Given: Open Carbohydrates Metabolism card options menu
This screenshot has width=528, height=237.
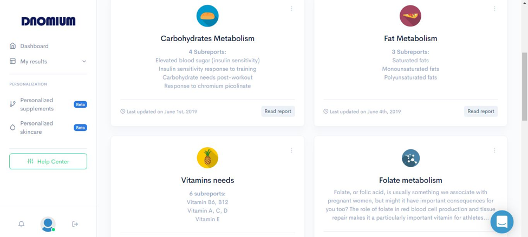Looking at the screenshot, I should pos(291,9).
